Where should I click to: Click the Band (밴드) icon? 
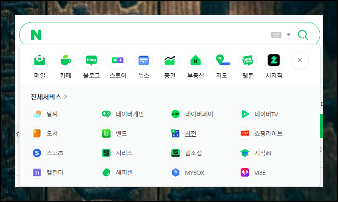pos(106,133)
